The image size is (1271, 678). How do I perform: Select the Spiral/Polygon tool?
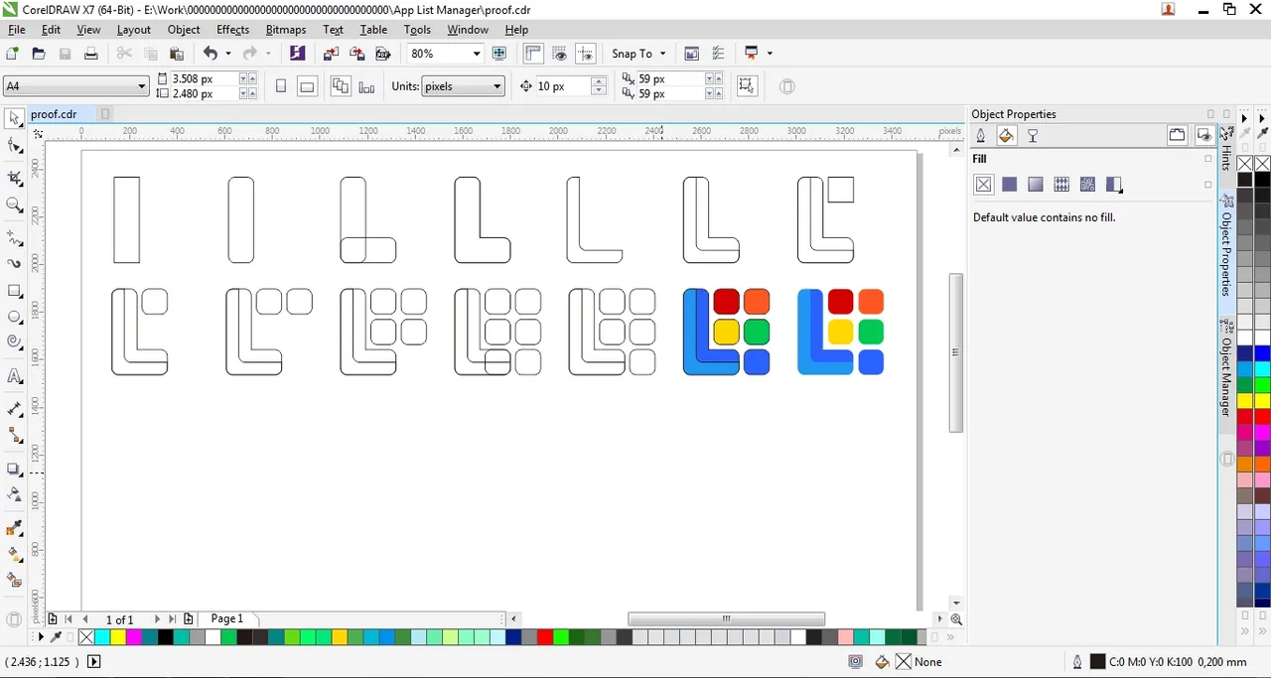[x=14, y=342]
